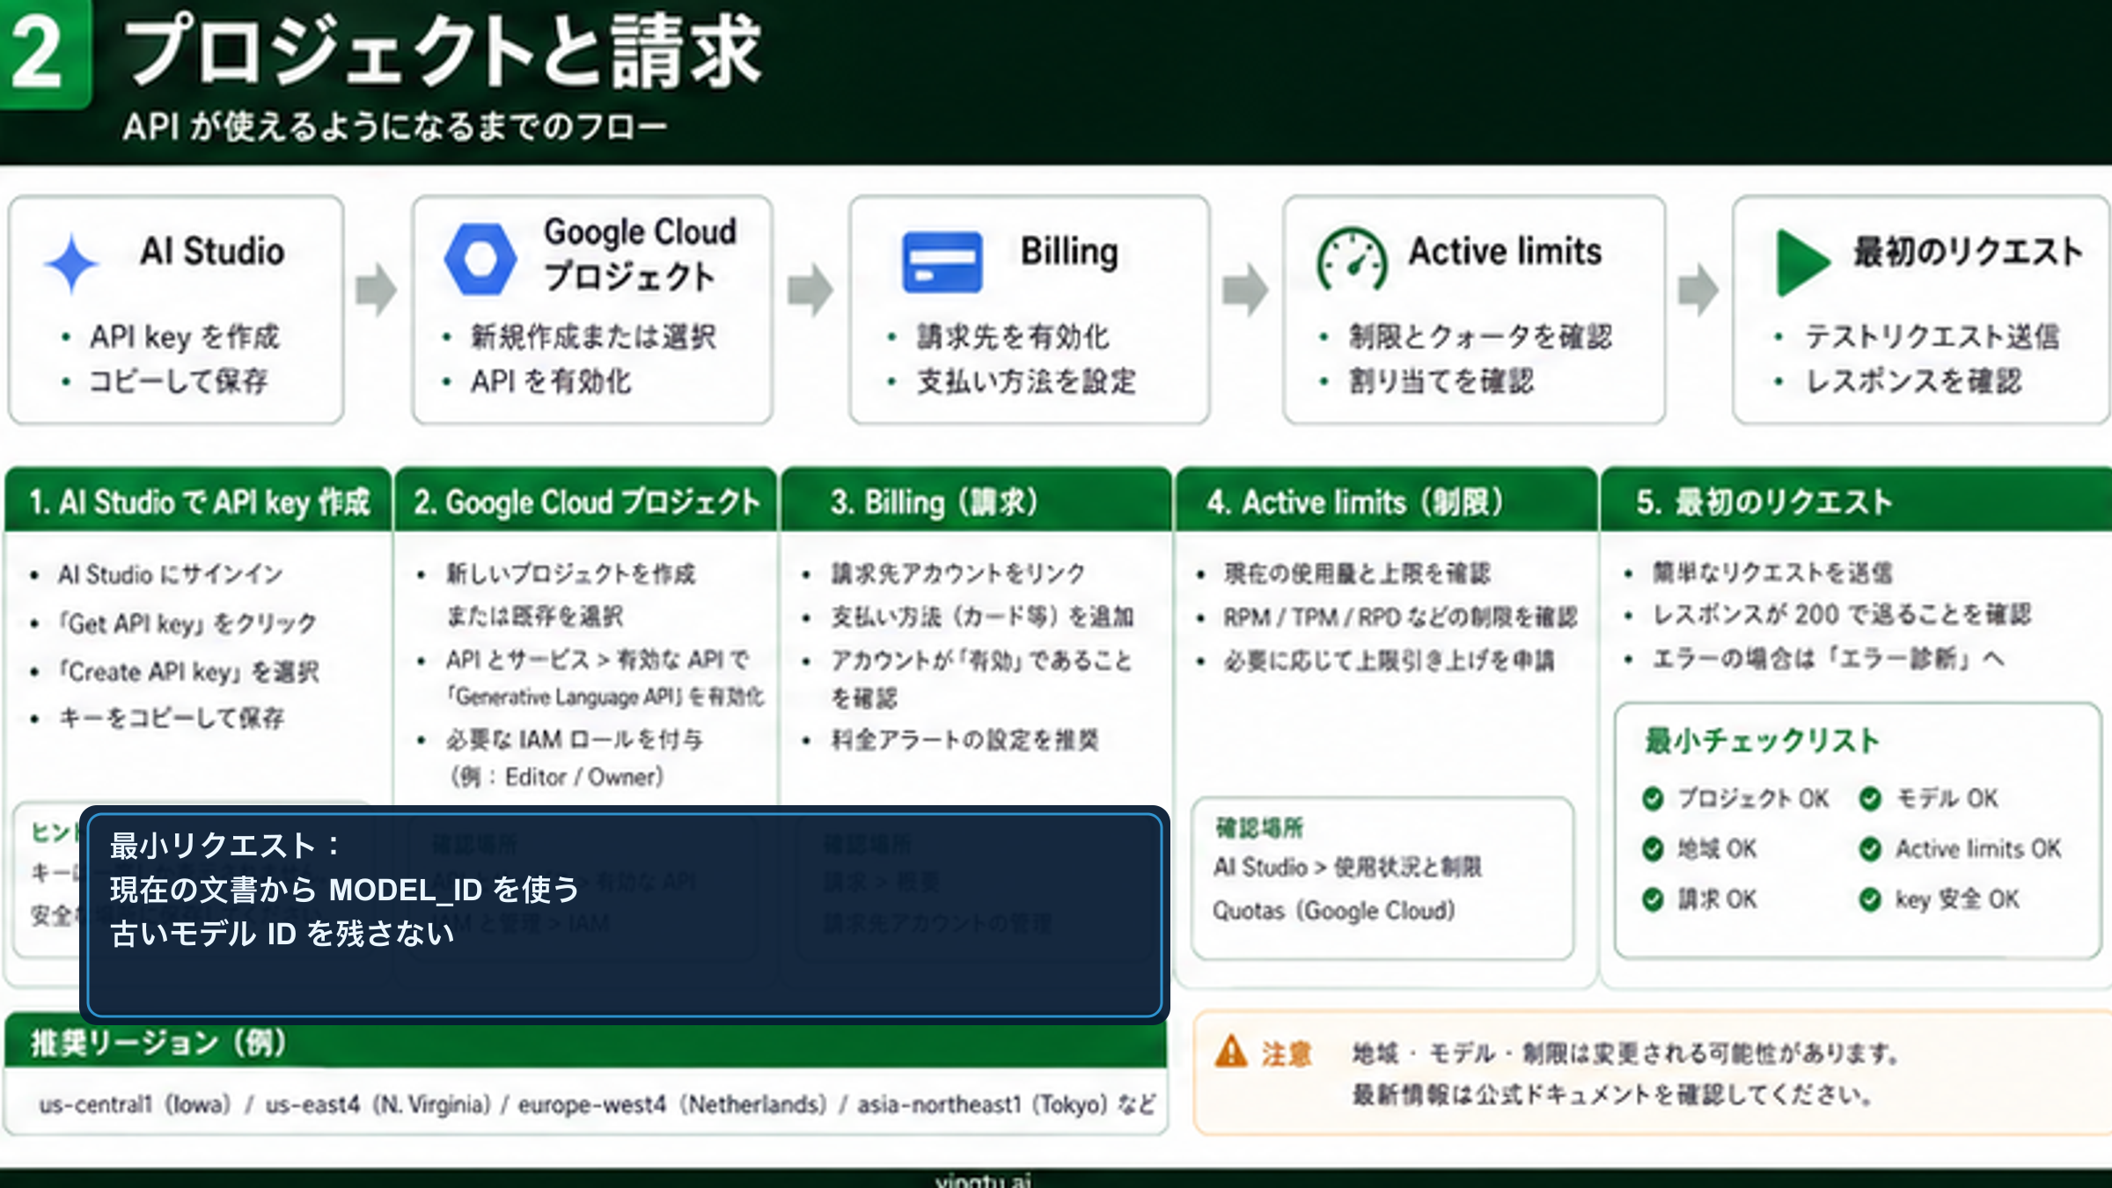2112x1188 pixels.
Task: Click the Billing credit card icon
Action: click(943, 260)
